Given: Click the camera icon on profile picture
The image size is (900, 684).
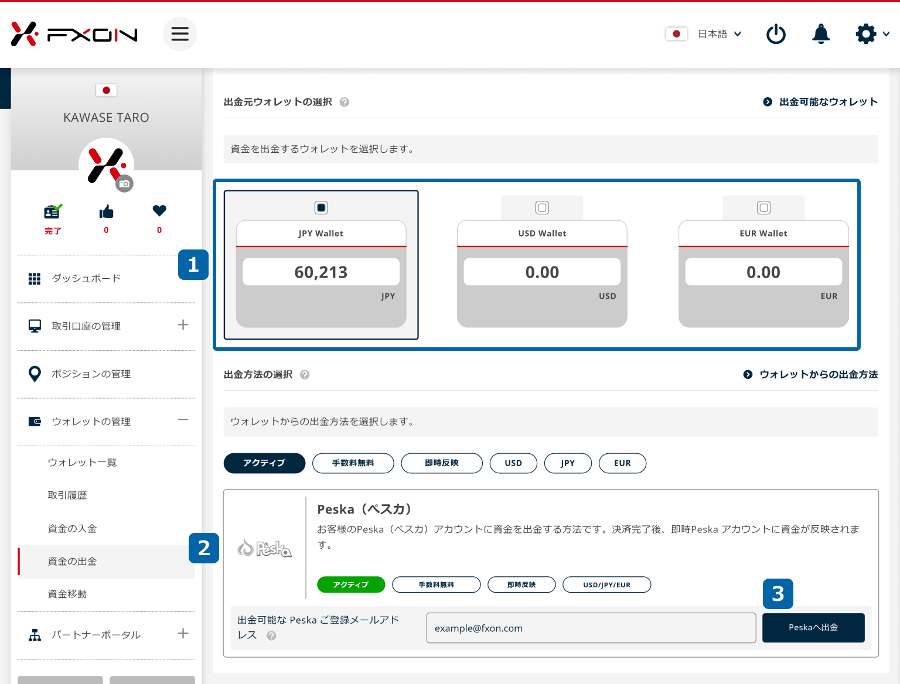Looking at the screenshot, I should click(124, 183).
